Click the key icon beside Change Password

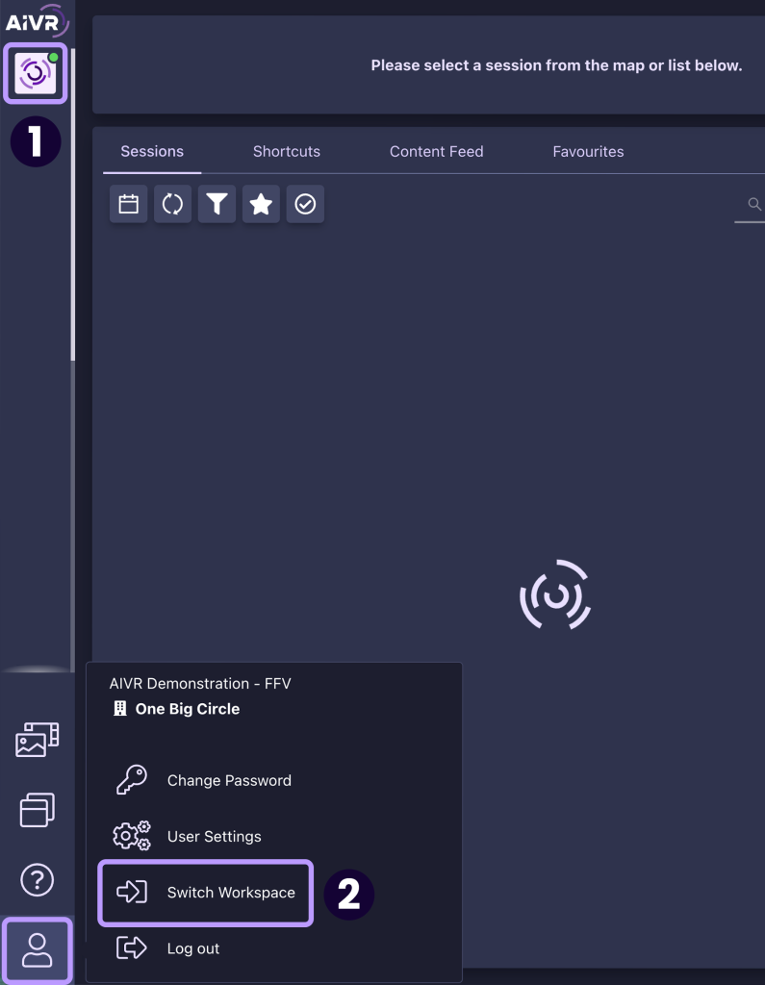click(x=132, y=779)
